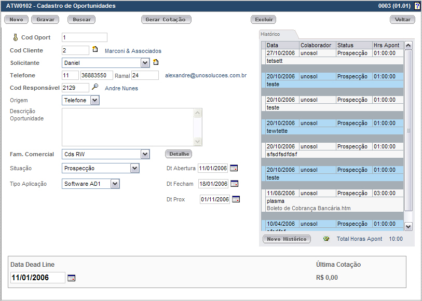Open the calendar for Dt Fecham
Viewport: 422px width, 301px height.
[x=234, y=184]
